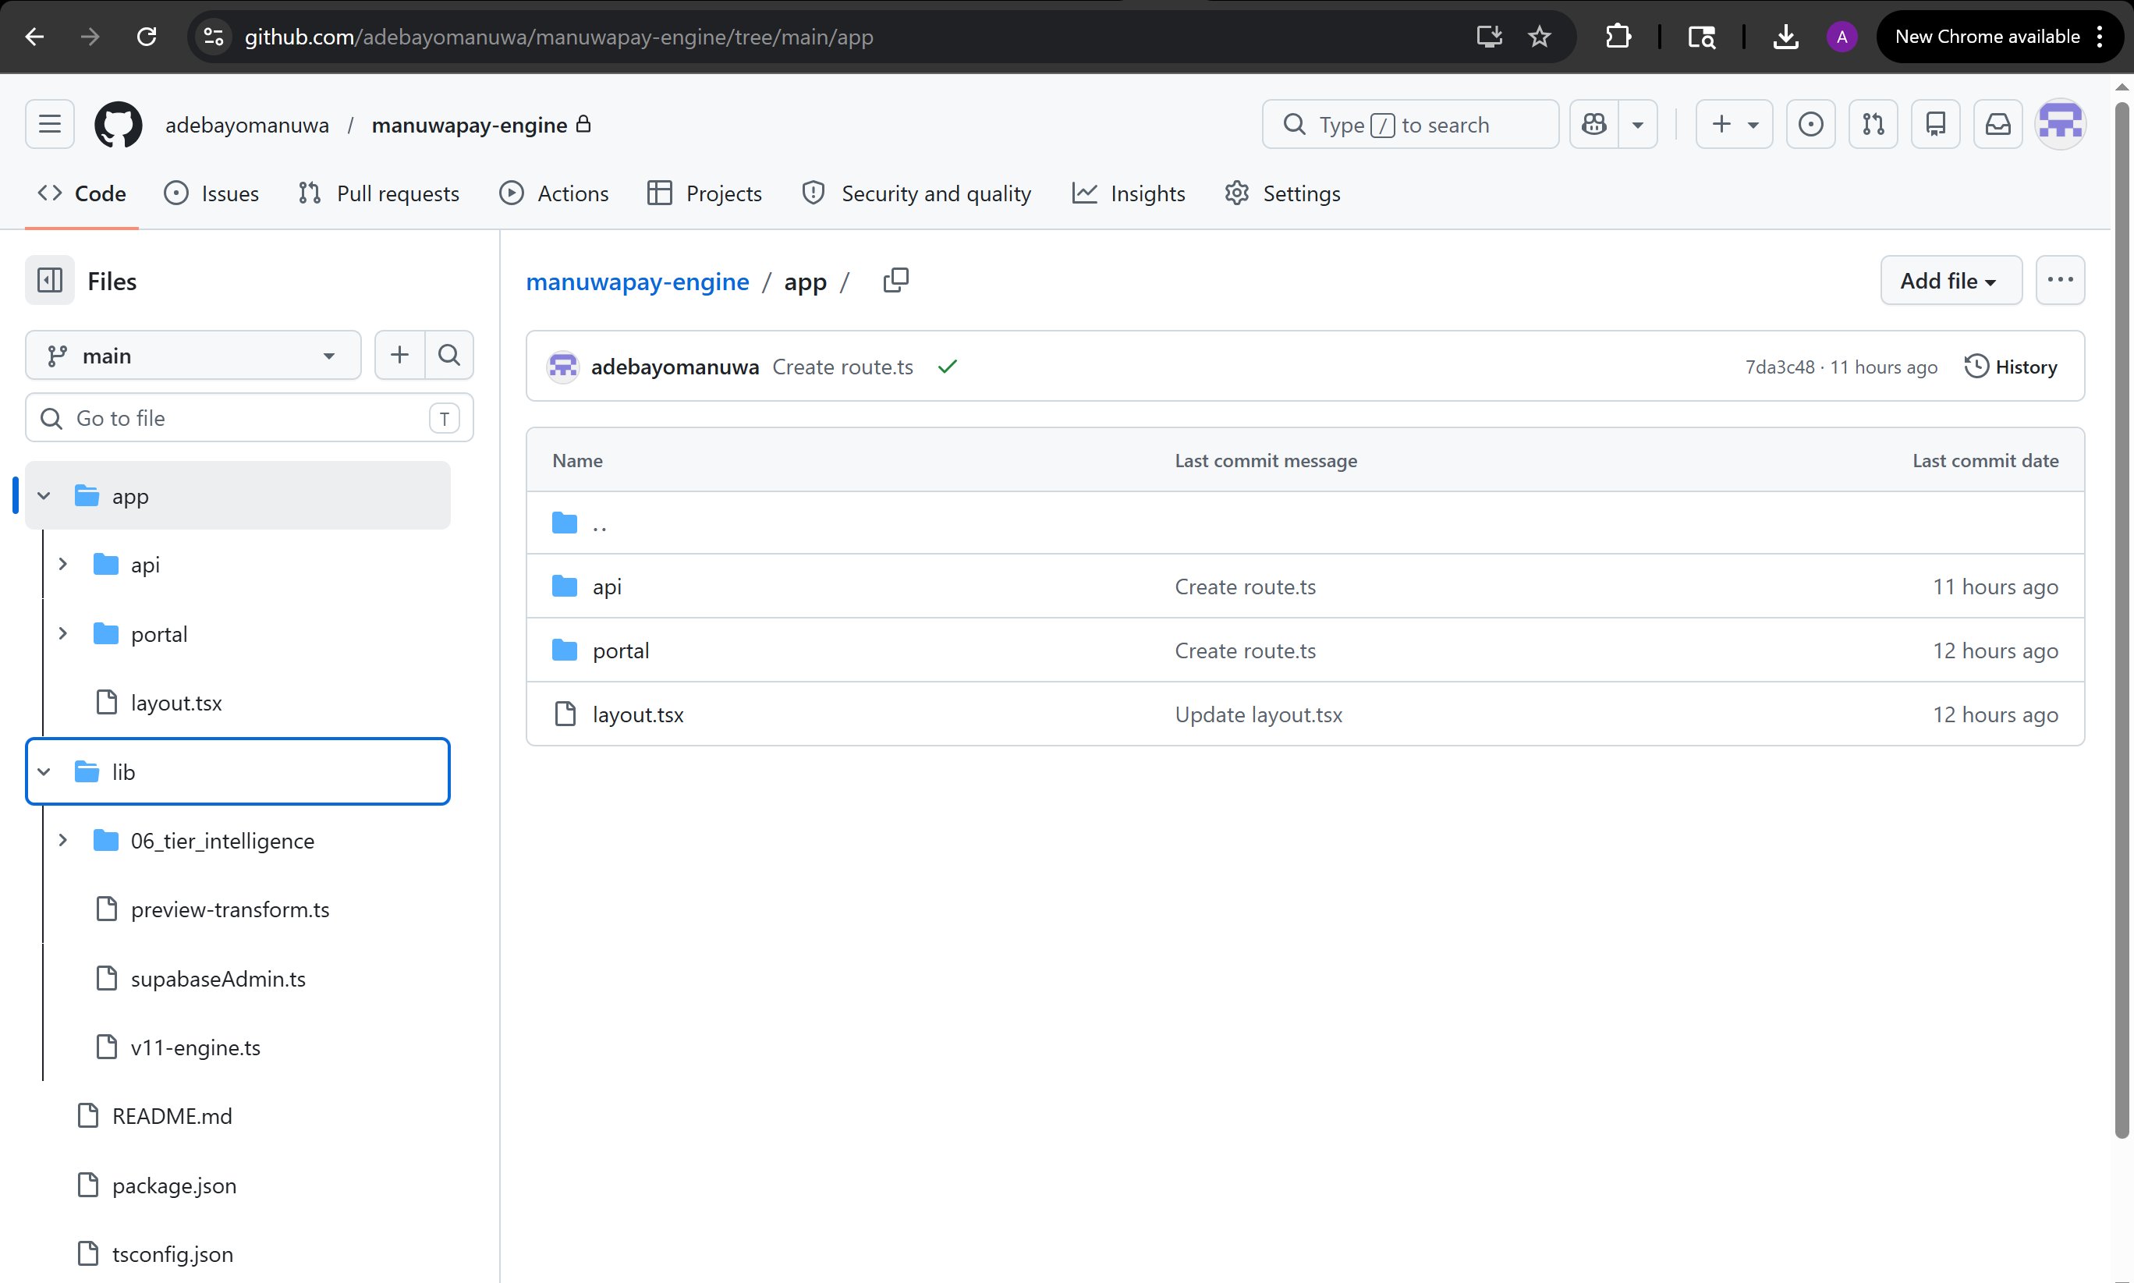
Task: Click the Go to file input
Action: (x=250, y=419)
